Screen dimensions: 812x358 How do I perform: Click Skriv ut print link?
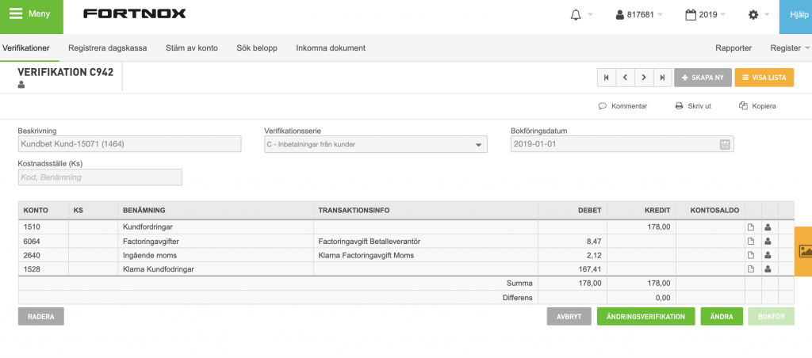[693, 106]
